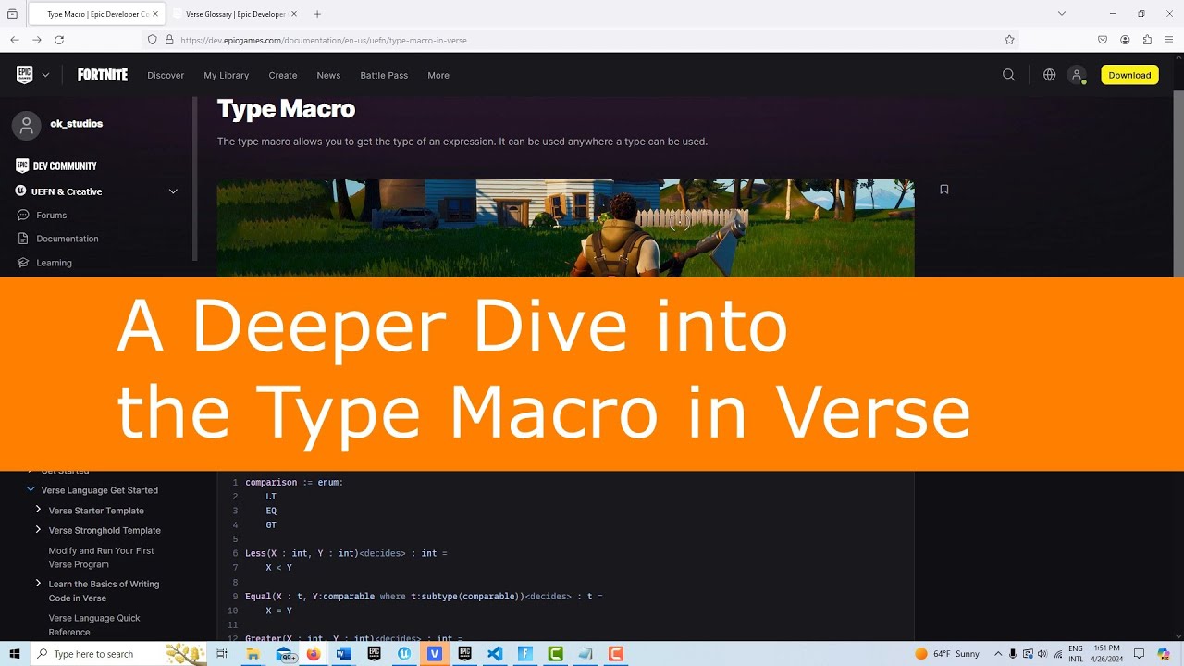This screenshot has width=1184, height=666.
Task: Open Firefox Pocket save icon
Action: click(x=1103, y=40)
